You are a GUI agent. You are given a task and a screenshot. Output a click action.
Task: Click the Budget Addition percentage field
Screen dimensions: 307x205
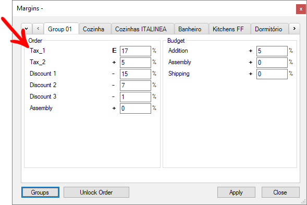[272, 51]
